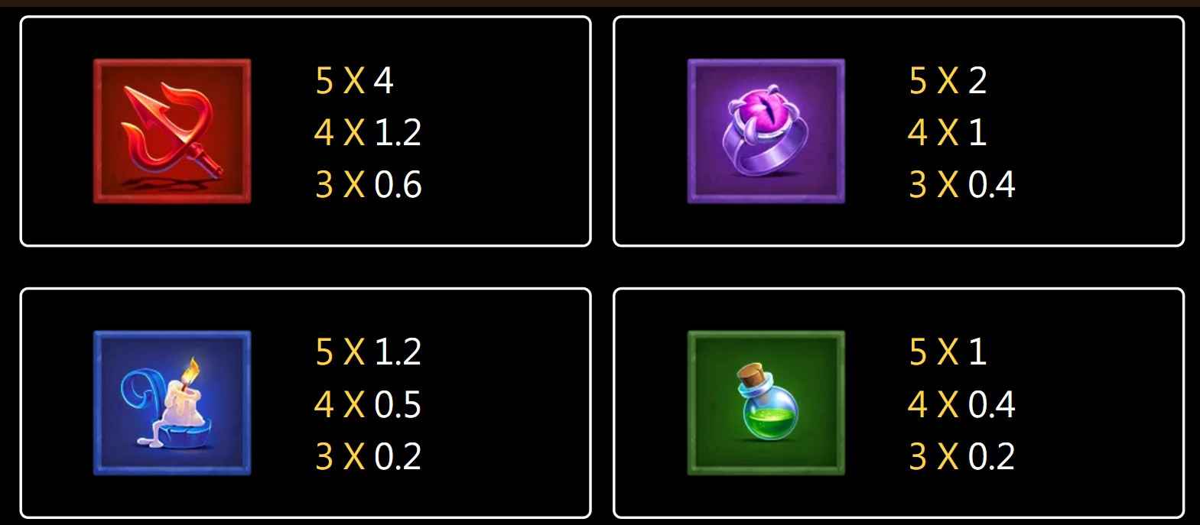This screenshot has width=1200, height=525.
Task: Select the potion symbol paytable panel
Action: [x=899, y=403]
